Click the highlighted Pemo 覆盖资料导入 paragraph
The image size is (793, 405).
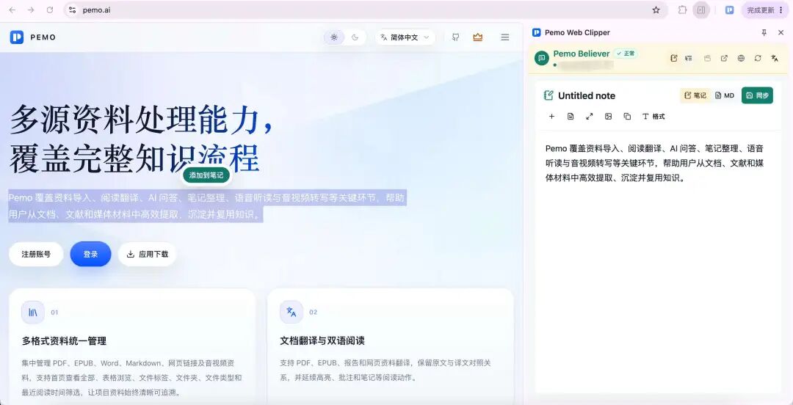click(x=206, y=205)
